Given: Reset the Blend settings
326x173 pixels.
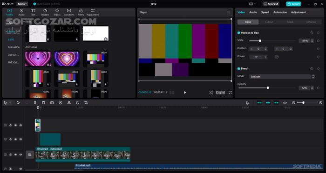Looking at the screenshot, I should pos(312,68).
